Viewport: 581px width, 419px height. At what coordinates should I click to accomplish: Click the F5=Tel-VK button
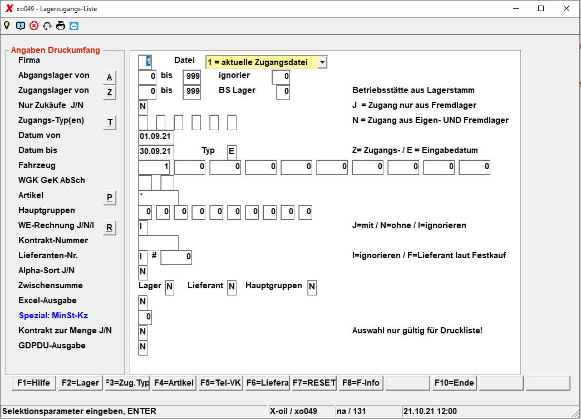[220, 383]
